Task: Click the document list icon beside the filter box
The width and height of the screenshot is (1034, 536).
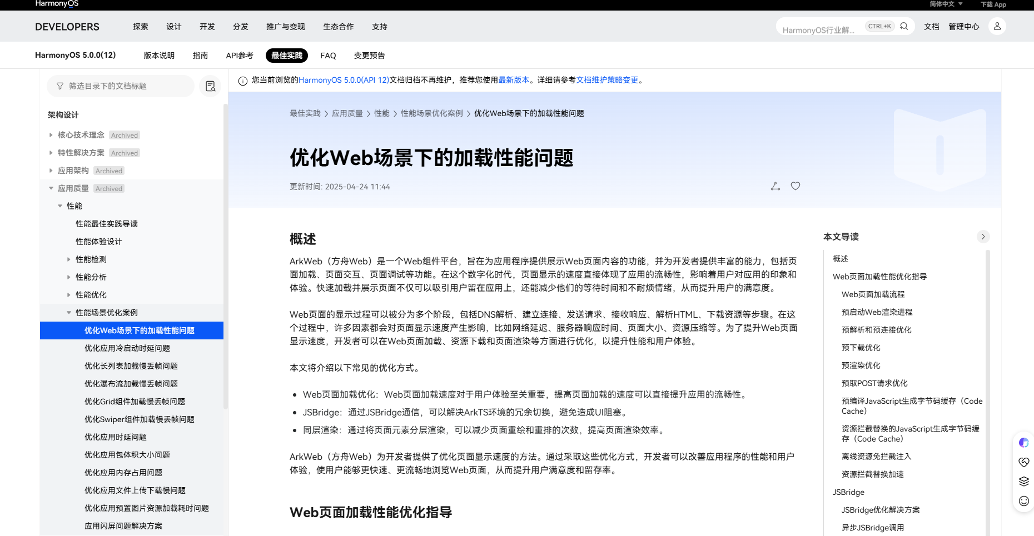Action: (x=210, y=86)
